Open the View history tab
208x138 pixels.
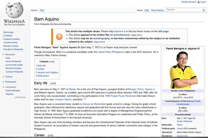tap(157, 10)
